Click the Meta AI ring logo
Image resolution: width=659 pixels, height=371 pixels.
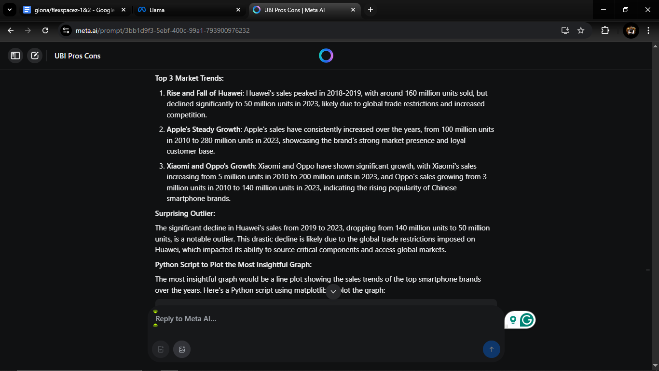[x=326, y=56]
